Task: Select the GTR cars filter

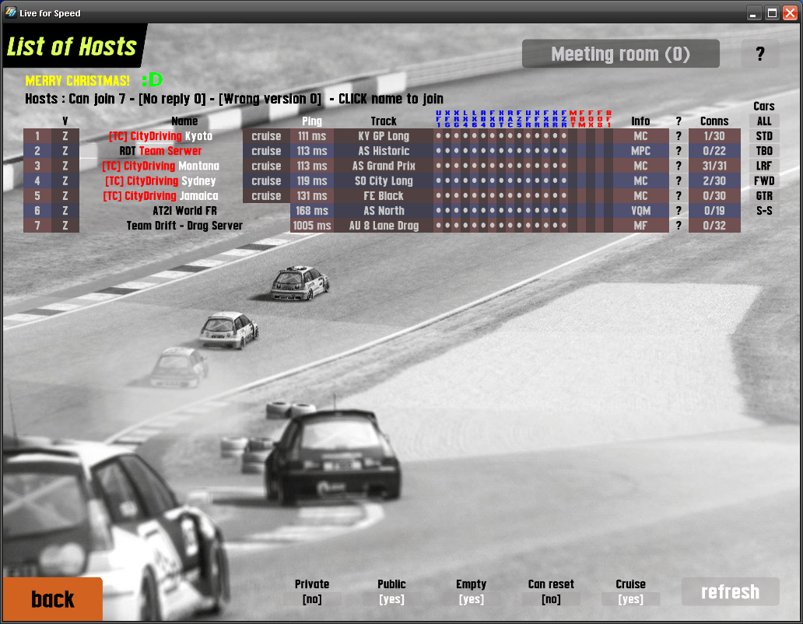Action: (764, 195)
